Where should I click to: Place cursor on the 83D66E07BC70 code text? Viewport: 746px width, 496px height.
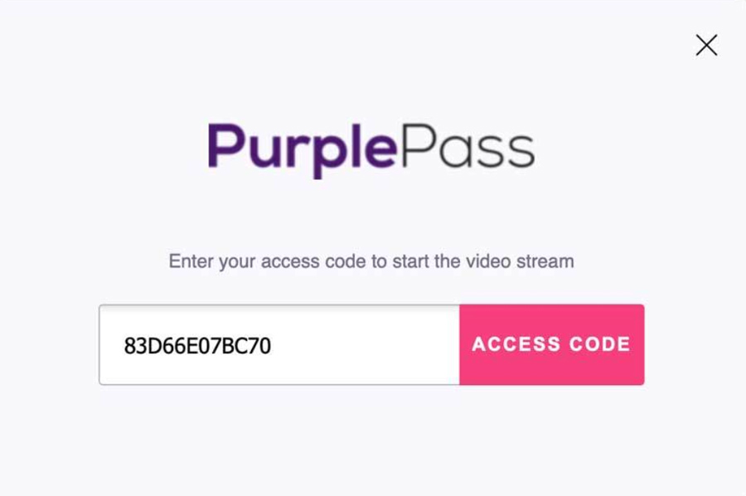click(x=197, y=346)
